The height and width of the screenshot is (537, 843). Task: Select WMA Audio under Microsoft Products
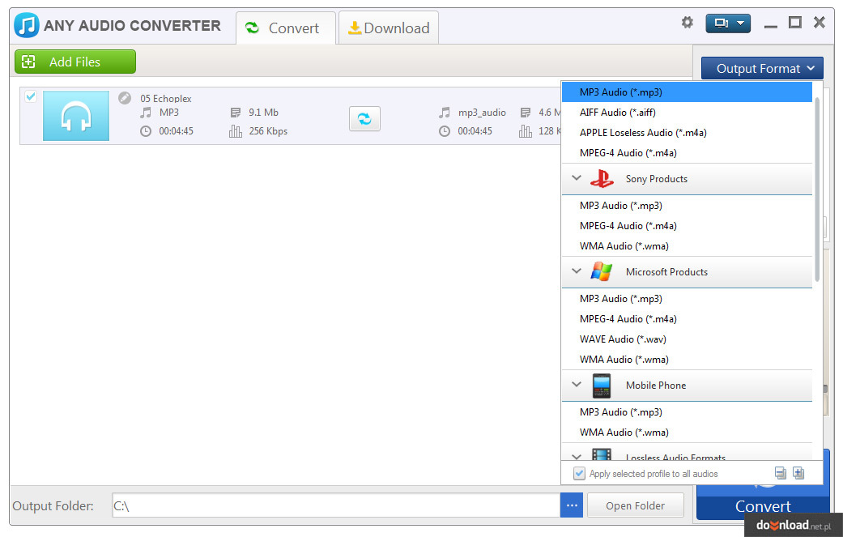click(x=687, y=360)
